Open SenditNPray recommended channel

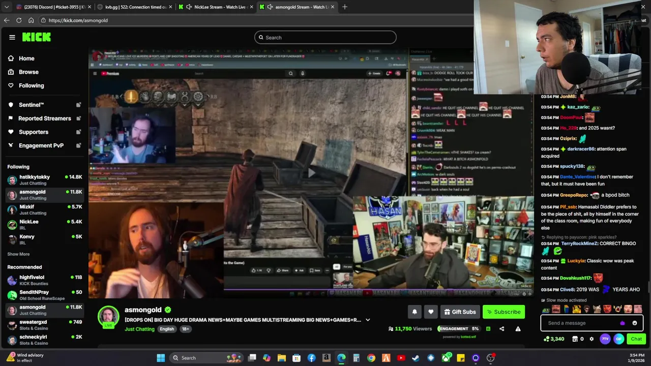click(x=44, y=295)
